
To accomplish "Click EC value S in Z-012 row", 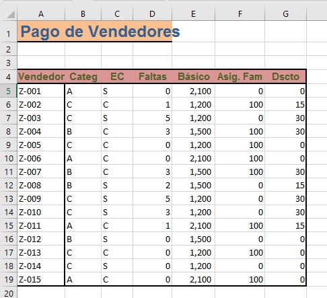I will coord(117,239).
